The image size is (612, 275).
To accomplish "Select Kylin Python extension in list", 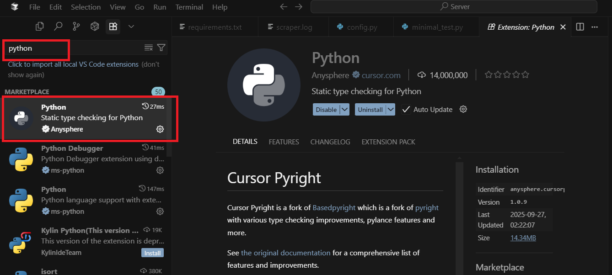I will (86, 241).
